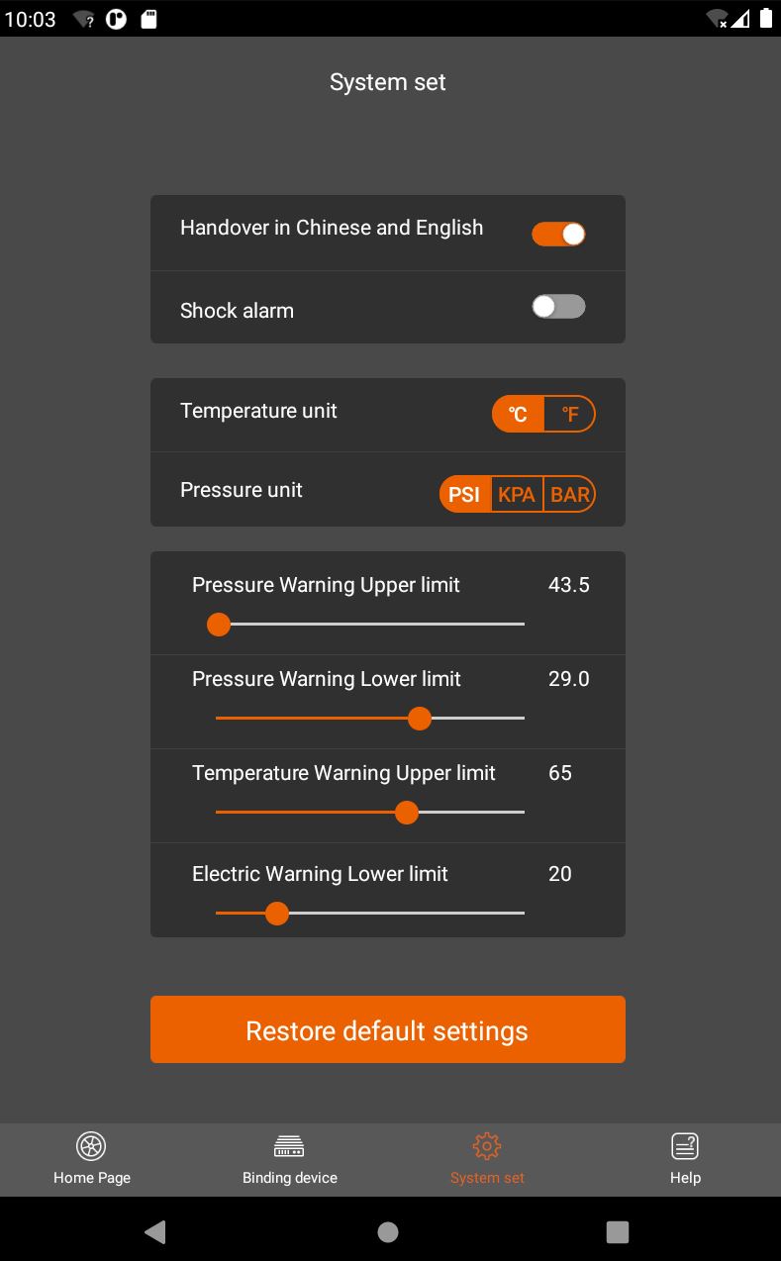Tap SD card icon in status bar
The width and height of the screenshot is (781, 1261).
coord(148,19)
